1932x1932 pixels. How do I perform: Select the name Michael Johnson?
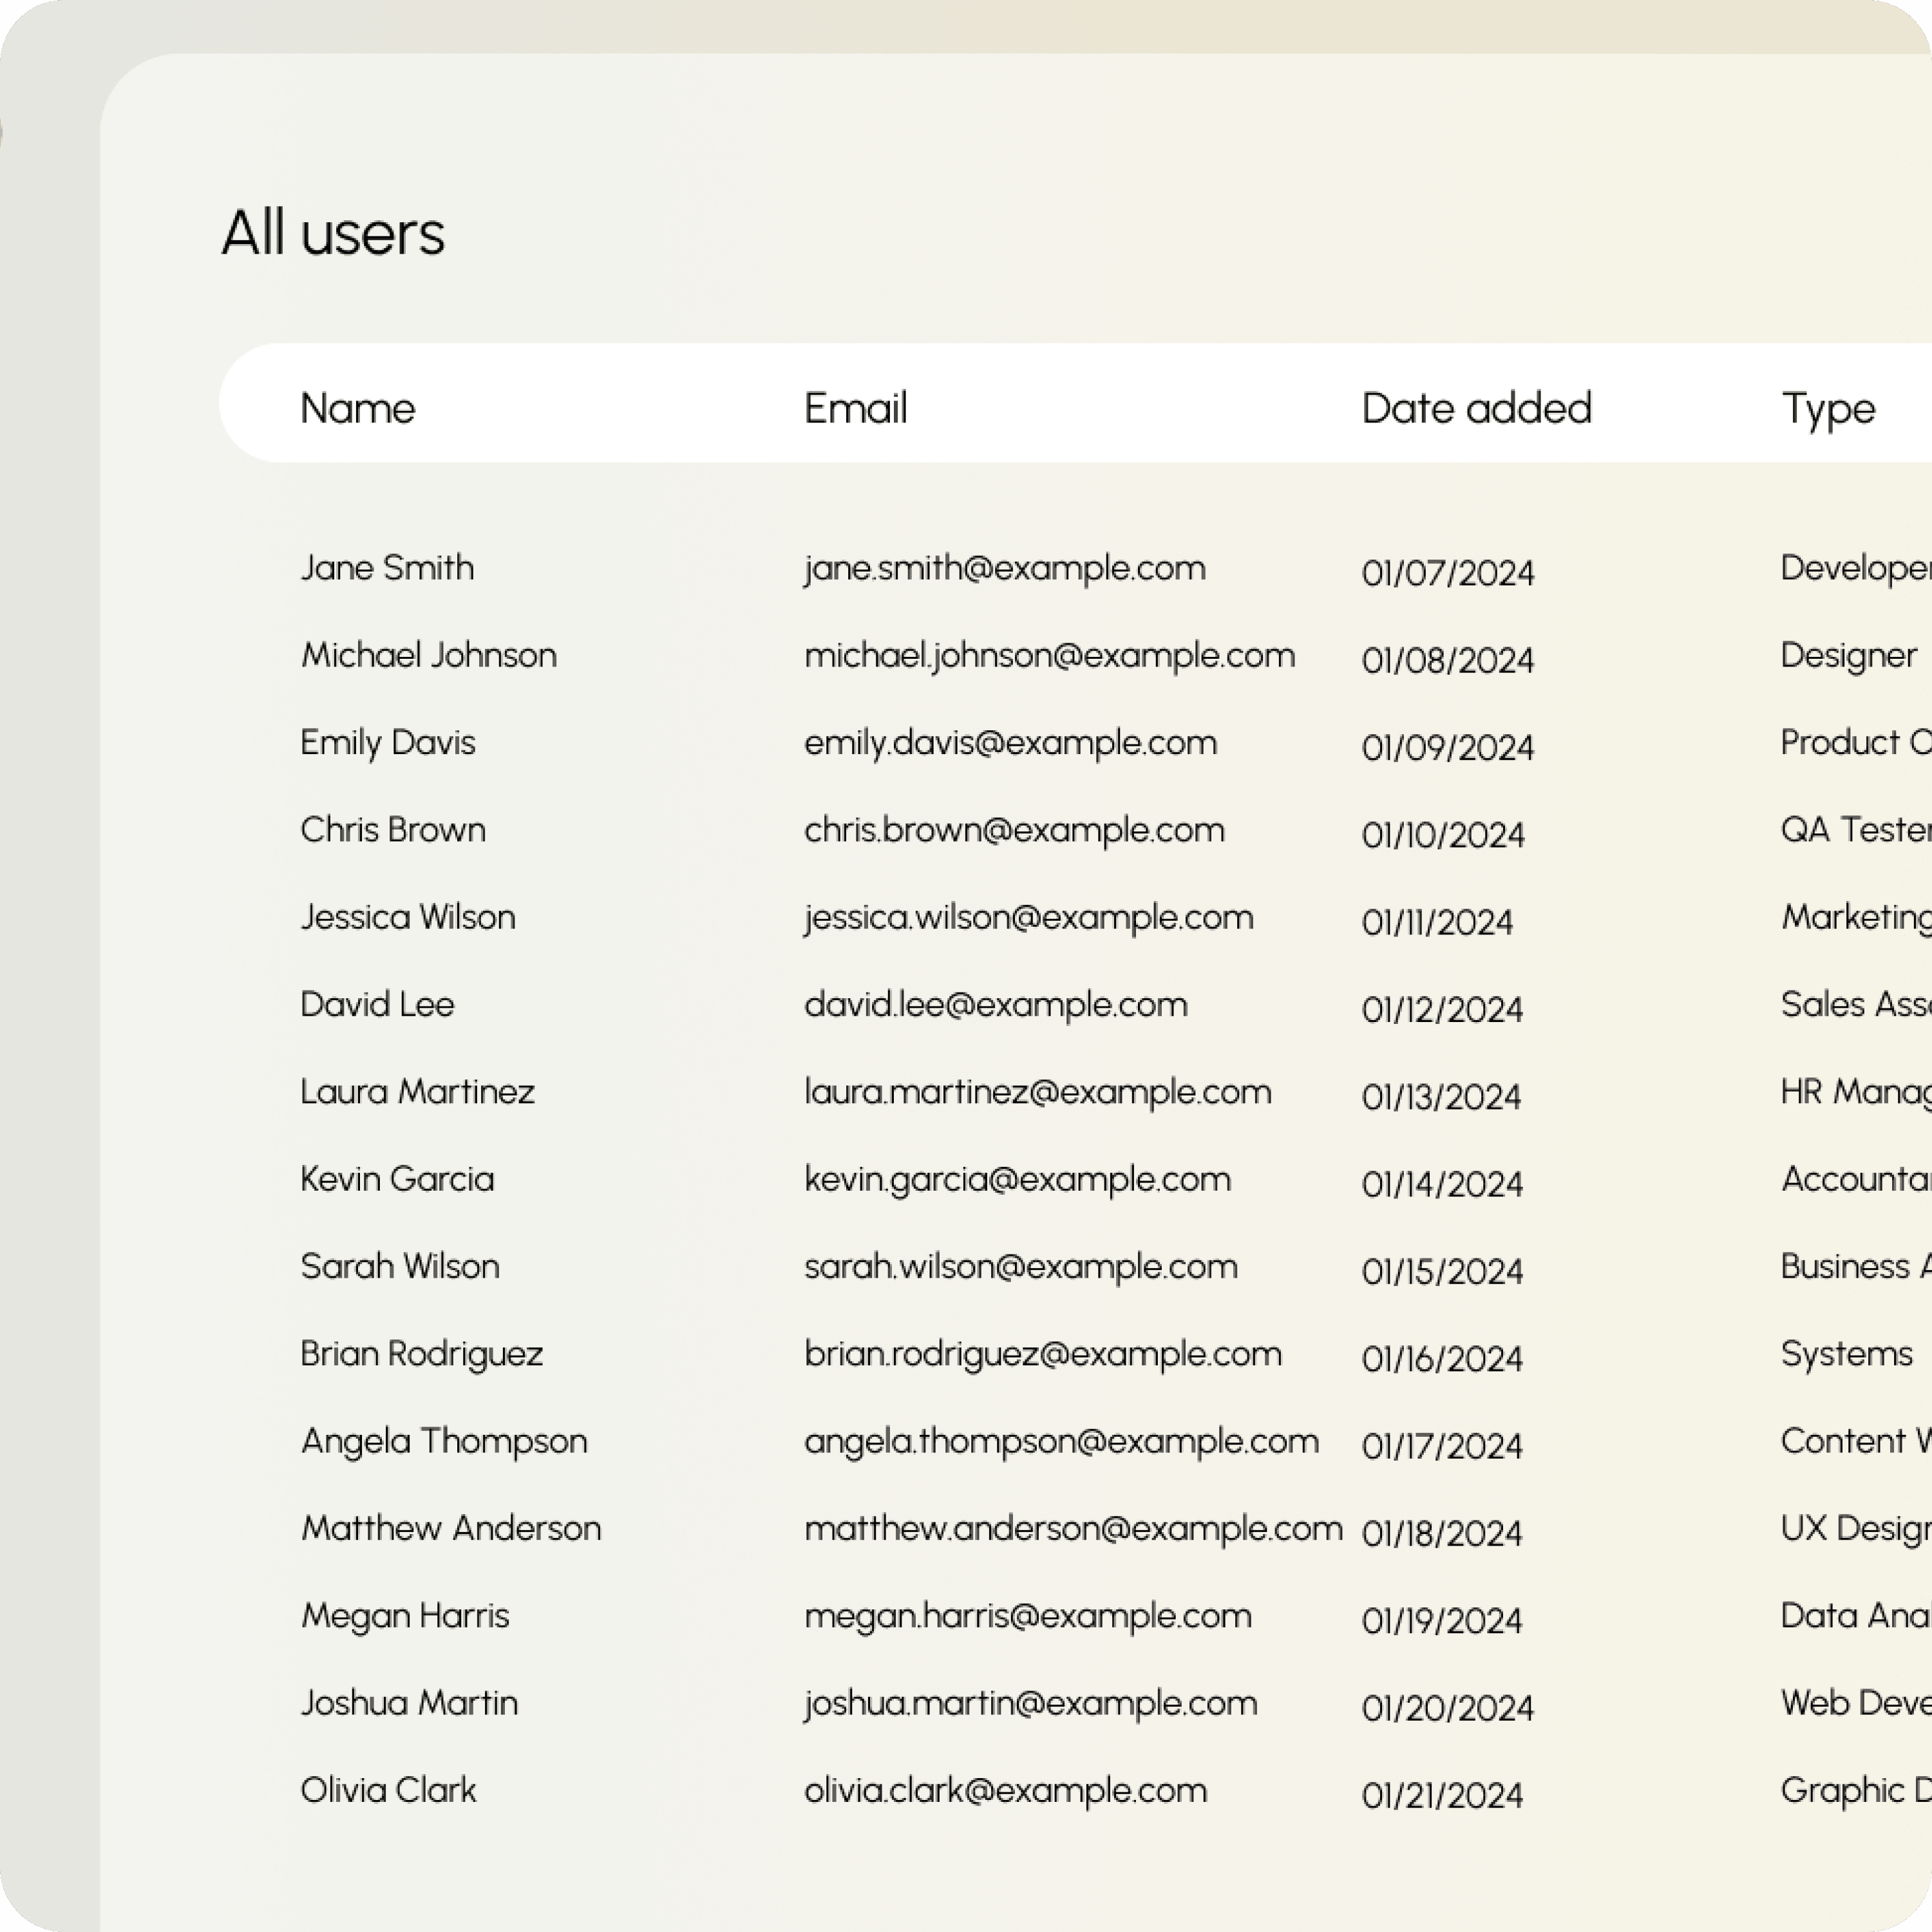click(429, 655)
